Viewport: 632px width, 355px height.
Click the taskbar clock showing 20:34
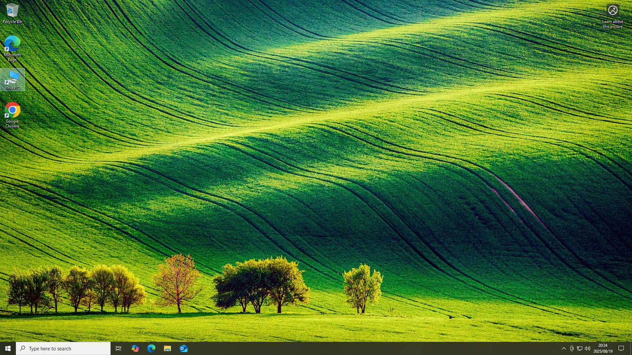603,348
